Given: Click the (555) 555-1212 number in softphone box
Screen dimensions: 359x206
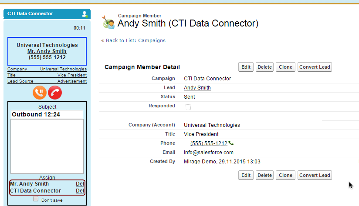Looking at the screenshot, I should click(47, 57).
